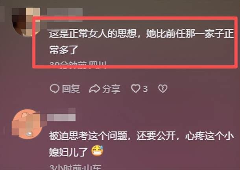The image size is (240, 170).
Task: Open the second commenter's blurred username
Action: [x=61, y=115]
